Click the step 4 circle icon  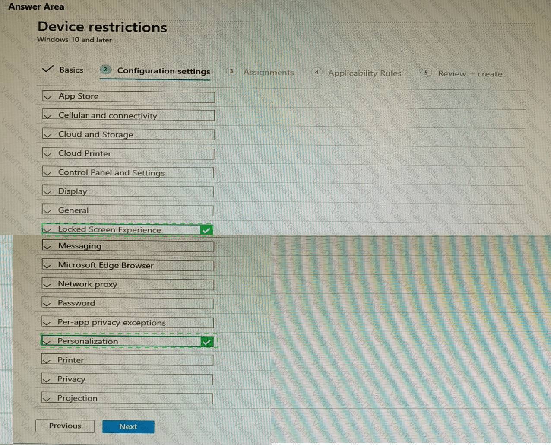coord(317,72)
